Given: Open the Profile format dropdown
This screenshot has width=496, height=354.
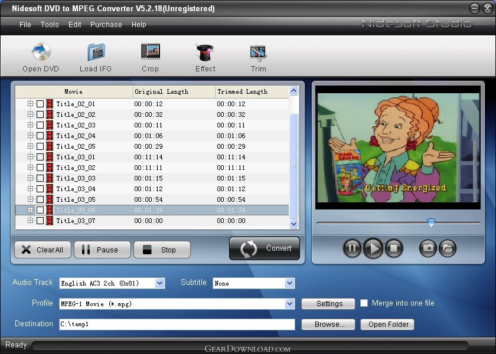Looking at the screenshot, I should click(x=289, y=304).
